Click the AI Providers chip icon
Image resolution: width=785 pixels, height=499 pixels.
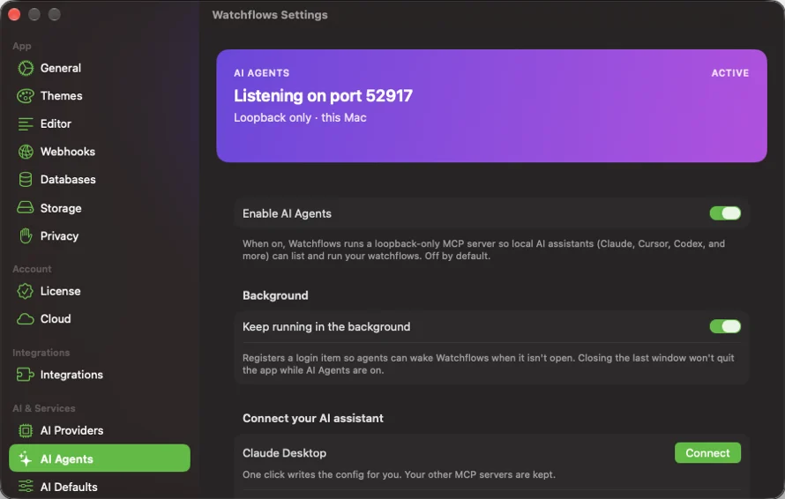(x=26, y=430)
